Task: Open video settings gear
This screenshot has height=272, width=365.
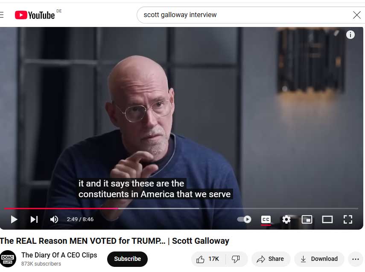Action: click(286, 219)
